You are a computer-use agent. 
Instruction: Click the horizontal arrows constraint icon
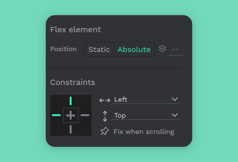(105, 100)
